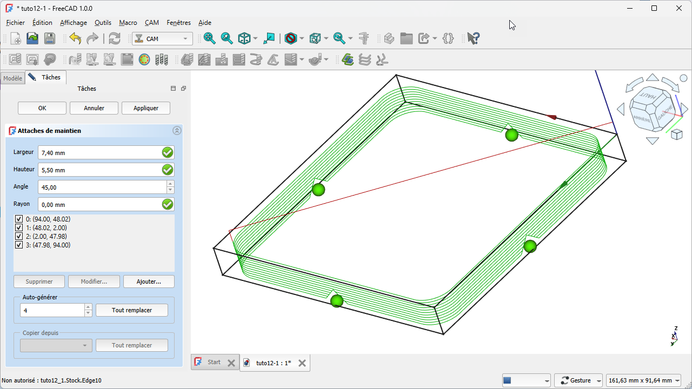692x389 pixels.
Task: Click the Fit all zoom icon
Action: [209, 38]
